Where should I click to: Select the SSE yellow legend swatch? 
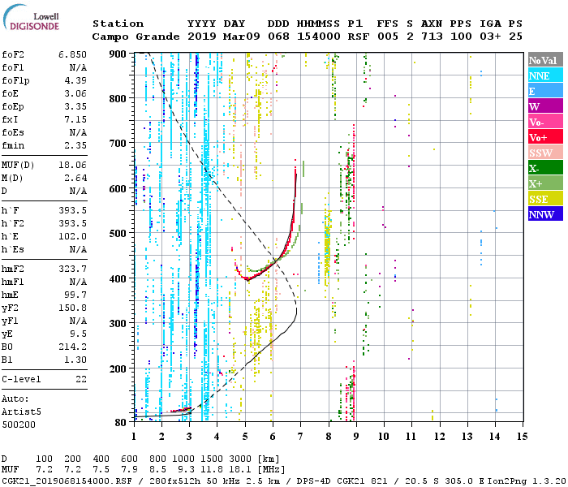[x=545, y=199]
